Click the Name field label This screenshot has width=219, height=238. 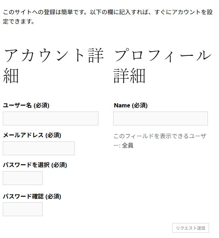(122, 105)
